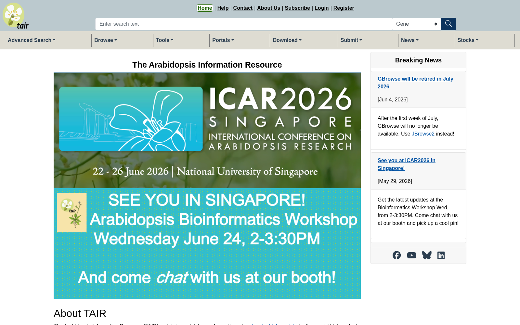This screenshot has width=520, height=325.
Task: Go to the Home link
Action: point(205,8)
